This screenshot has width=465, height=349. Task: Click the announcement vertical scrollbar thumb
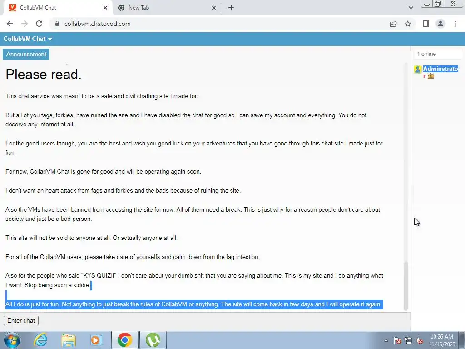click(x=406, y=286)
